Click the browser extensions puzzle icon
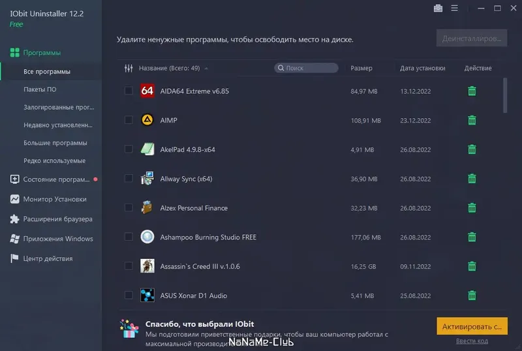Screen dimensions: 522x351 click(x=14, y=219)
